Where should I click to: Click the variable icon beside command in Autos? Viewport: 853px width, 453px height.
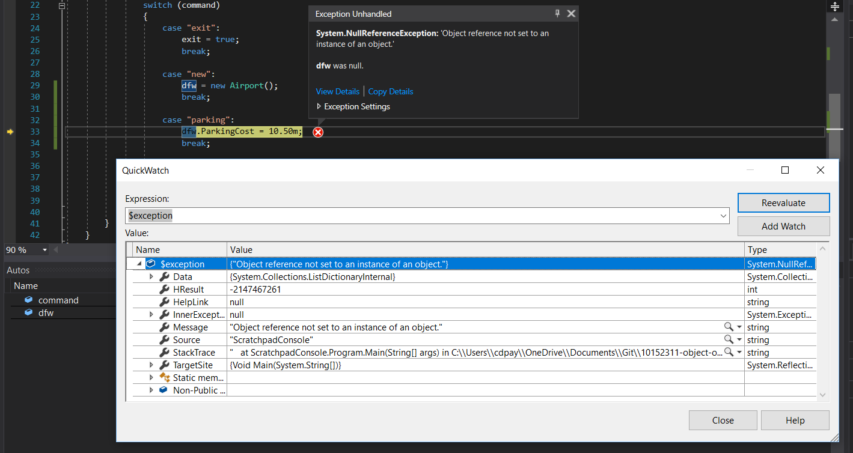tap(28, 300)
